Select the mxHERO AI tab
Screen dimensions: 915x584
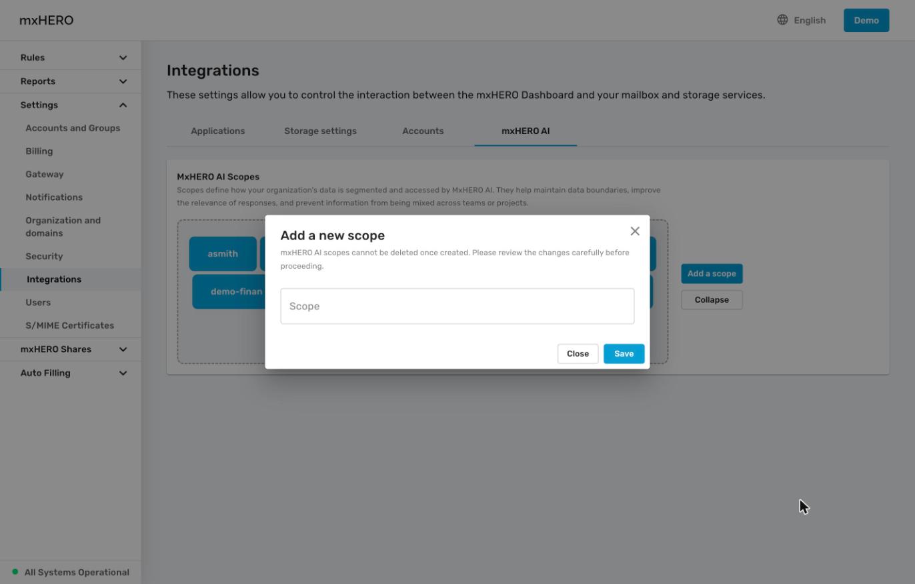pos(526,131)
